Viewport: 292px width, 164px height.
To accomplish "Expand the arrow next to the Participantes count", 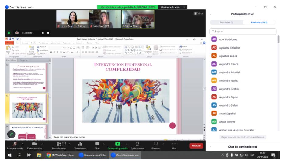I will (x=70, y=144).
